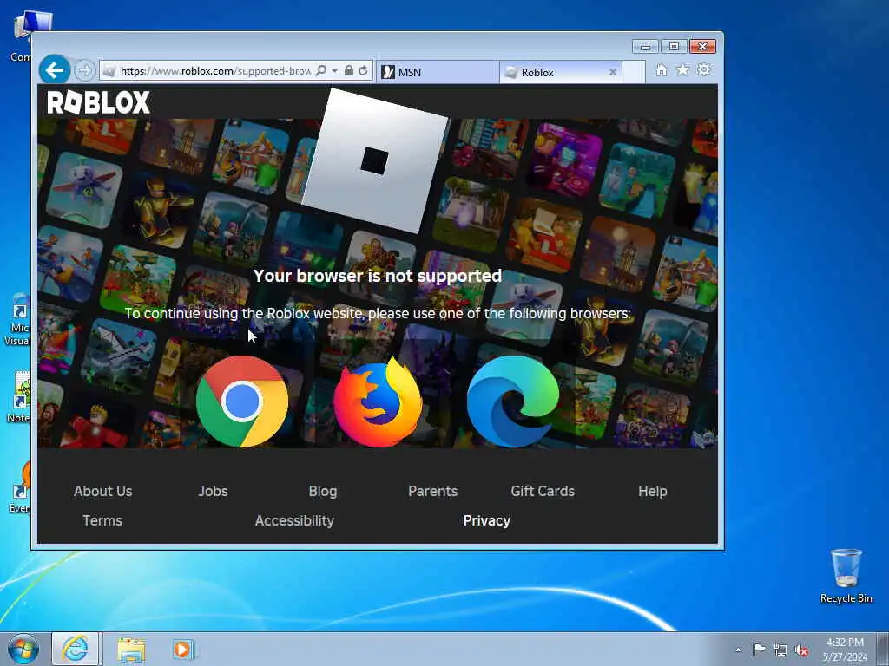Open the Windows Start orb
The height and width of the screenshot is (666, 889).
[23, 649]
